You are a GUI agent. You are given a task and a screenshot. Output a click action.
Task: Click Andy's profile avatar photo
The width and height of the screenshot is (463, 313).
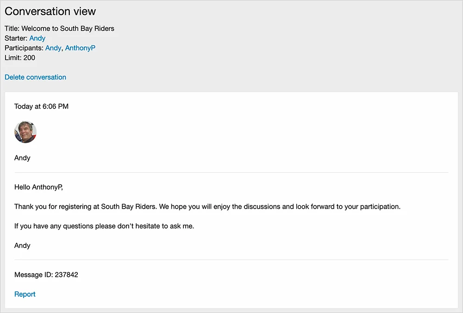(x=25, y=132)
